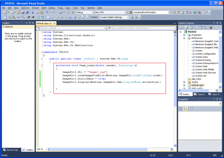Select Default.aspx in Solution Explorer
The width and height of the screenshot is (224, 158).
click(x=197, y=85)
